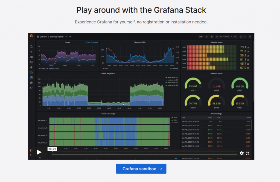This screenshot has width=280, height=182.
Task: Sort the table by the flow1 column
Action: coord(210,118)
